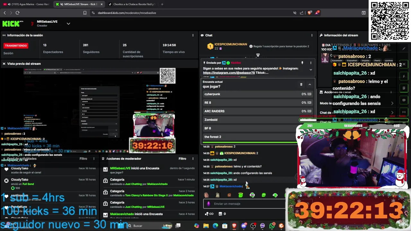Expand the gifter leaderboard handle
The height and width of the screenshot is (231, 411).
[258, 55]
